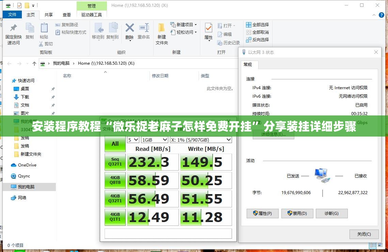The width and height of the screenshot is (388, 252).
Task: Switch to the Share ribbon tab
Action: tap(48, 15)
